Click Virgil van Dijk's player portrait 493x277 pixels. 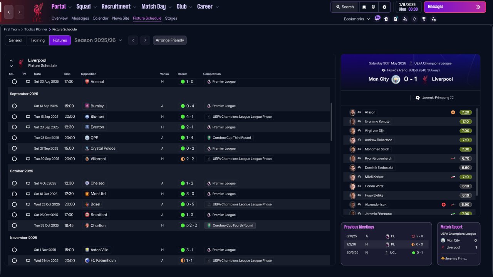(x=352, y=131)
